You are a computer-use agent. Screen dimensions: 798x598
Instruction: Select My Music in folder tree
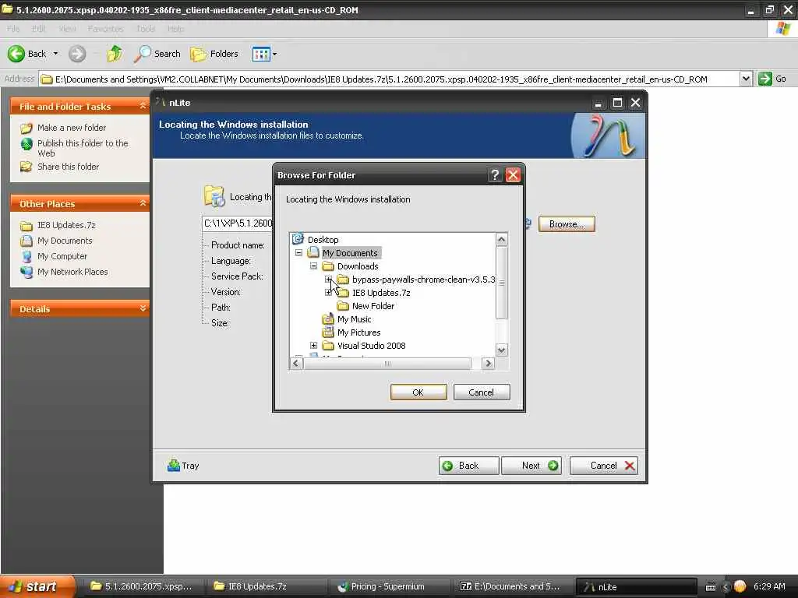[355, 318]
